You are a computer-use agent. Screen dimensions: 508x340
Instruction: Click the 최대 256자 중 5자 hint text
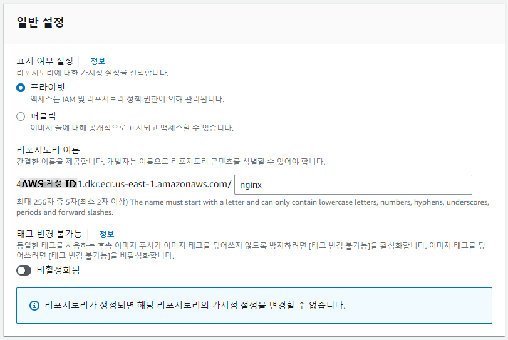coord(252,207)
